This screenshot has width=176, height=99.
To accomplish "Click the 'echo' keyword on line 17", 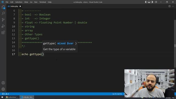I will [25, 54].
